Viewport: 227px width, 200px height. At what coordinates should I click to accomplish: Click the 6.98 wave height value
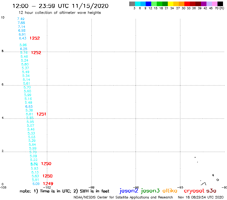coord(22,30)
